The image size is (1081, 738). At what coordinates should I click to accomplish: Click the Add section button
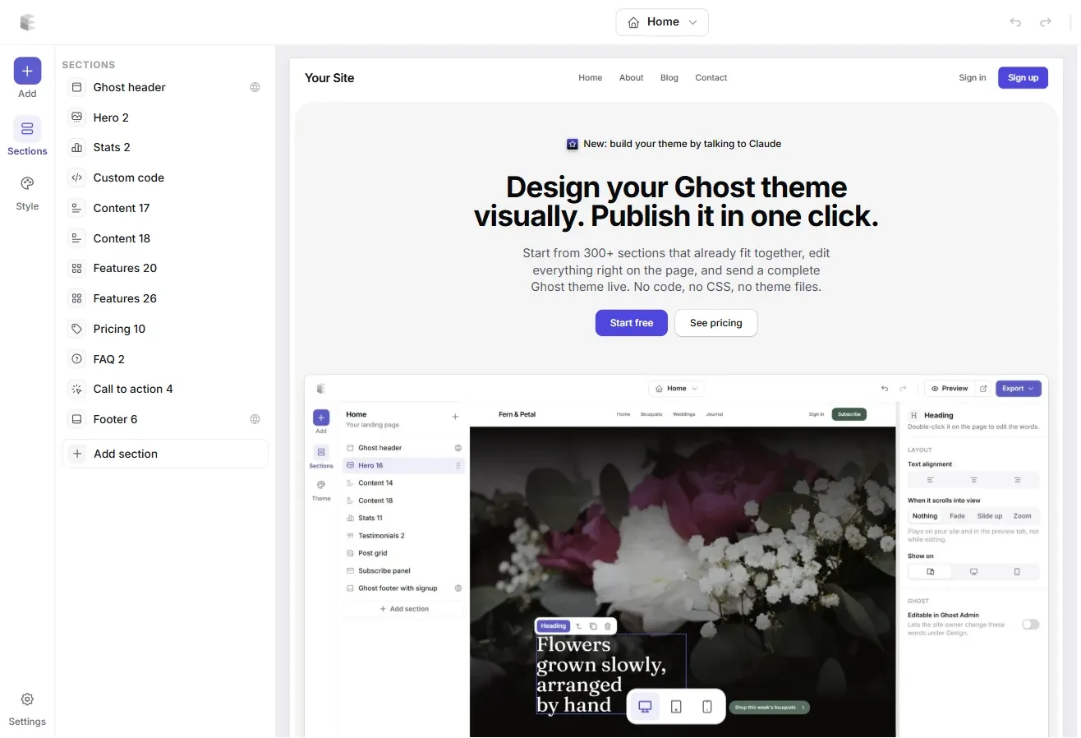(165, 454)
